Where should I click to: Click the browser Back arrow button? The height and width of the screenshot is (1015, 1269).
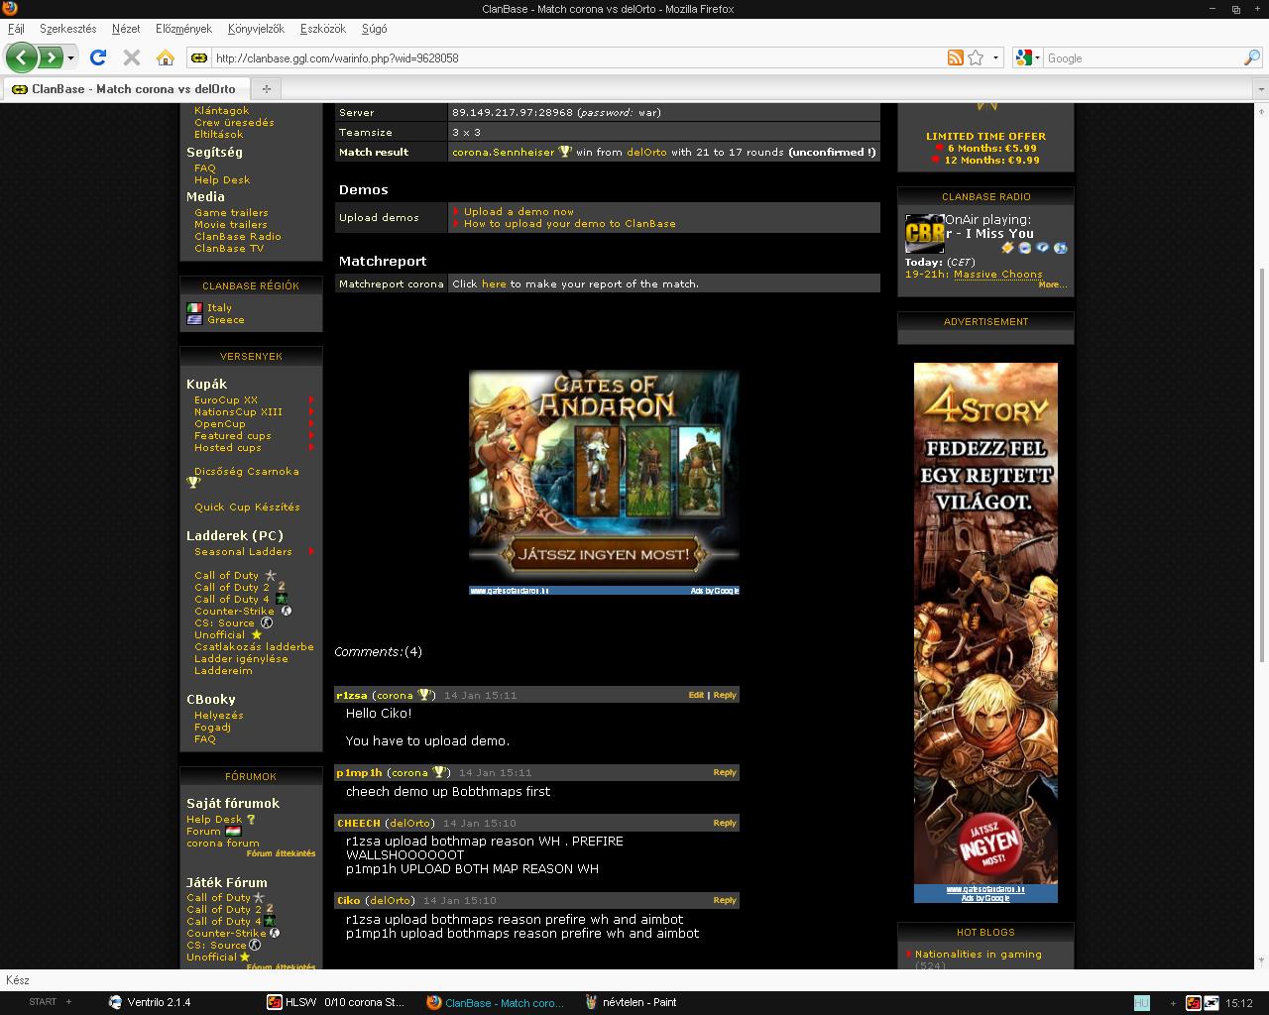(x=21, y=57)
